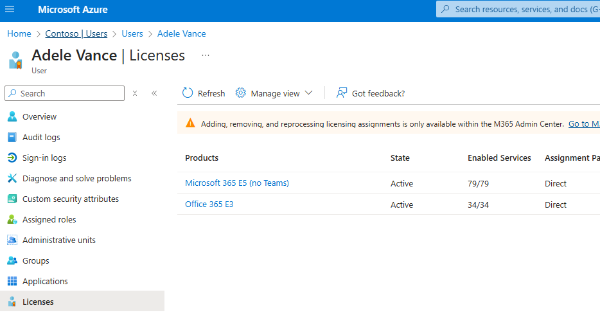The image size is (600, 317).
Task: Clear the sidebar search with X
Action: [135, 93]
